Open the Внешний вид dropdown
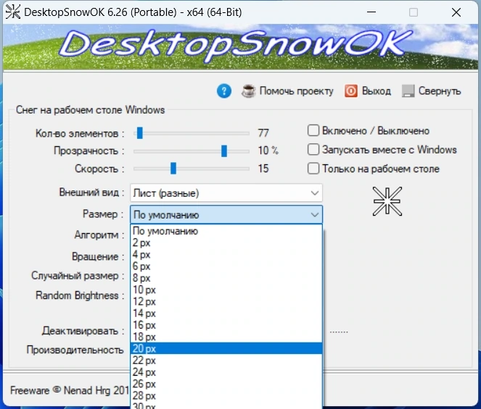481x409 pixels. pyautogui.click(x=226, y=193)
